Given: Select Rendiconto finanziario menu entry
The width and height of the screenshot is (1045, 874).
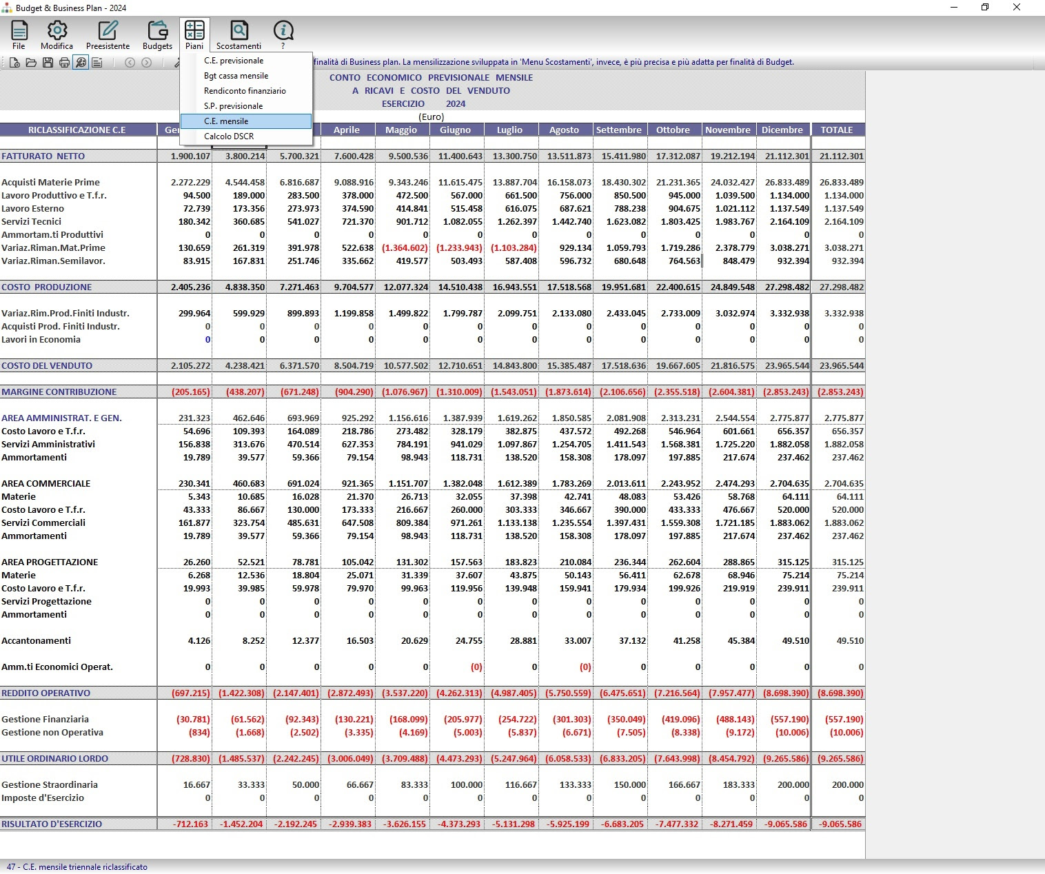Looking at the screenshot, I should pyautogui.click(x=246, y=91).
